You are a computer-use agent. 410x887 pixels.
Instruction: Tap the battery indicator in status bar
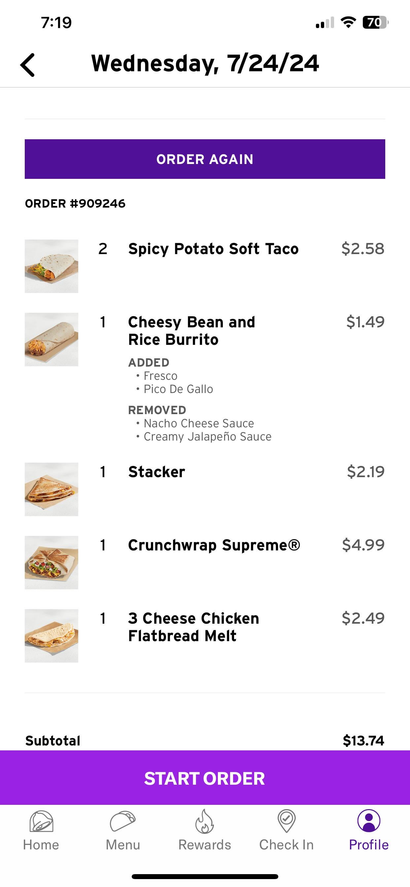(375, 23)
